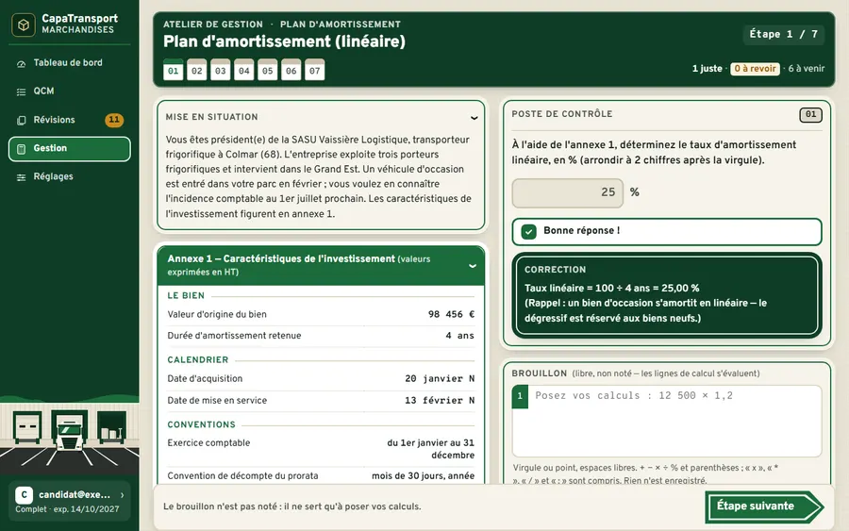Click the Révisions badge showing 11
The width and height of the screenshot is (849, 531).
pos(114,120)
